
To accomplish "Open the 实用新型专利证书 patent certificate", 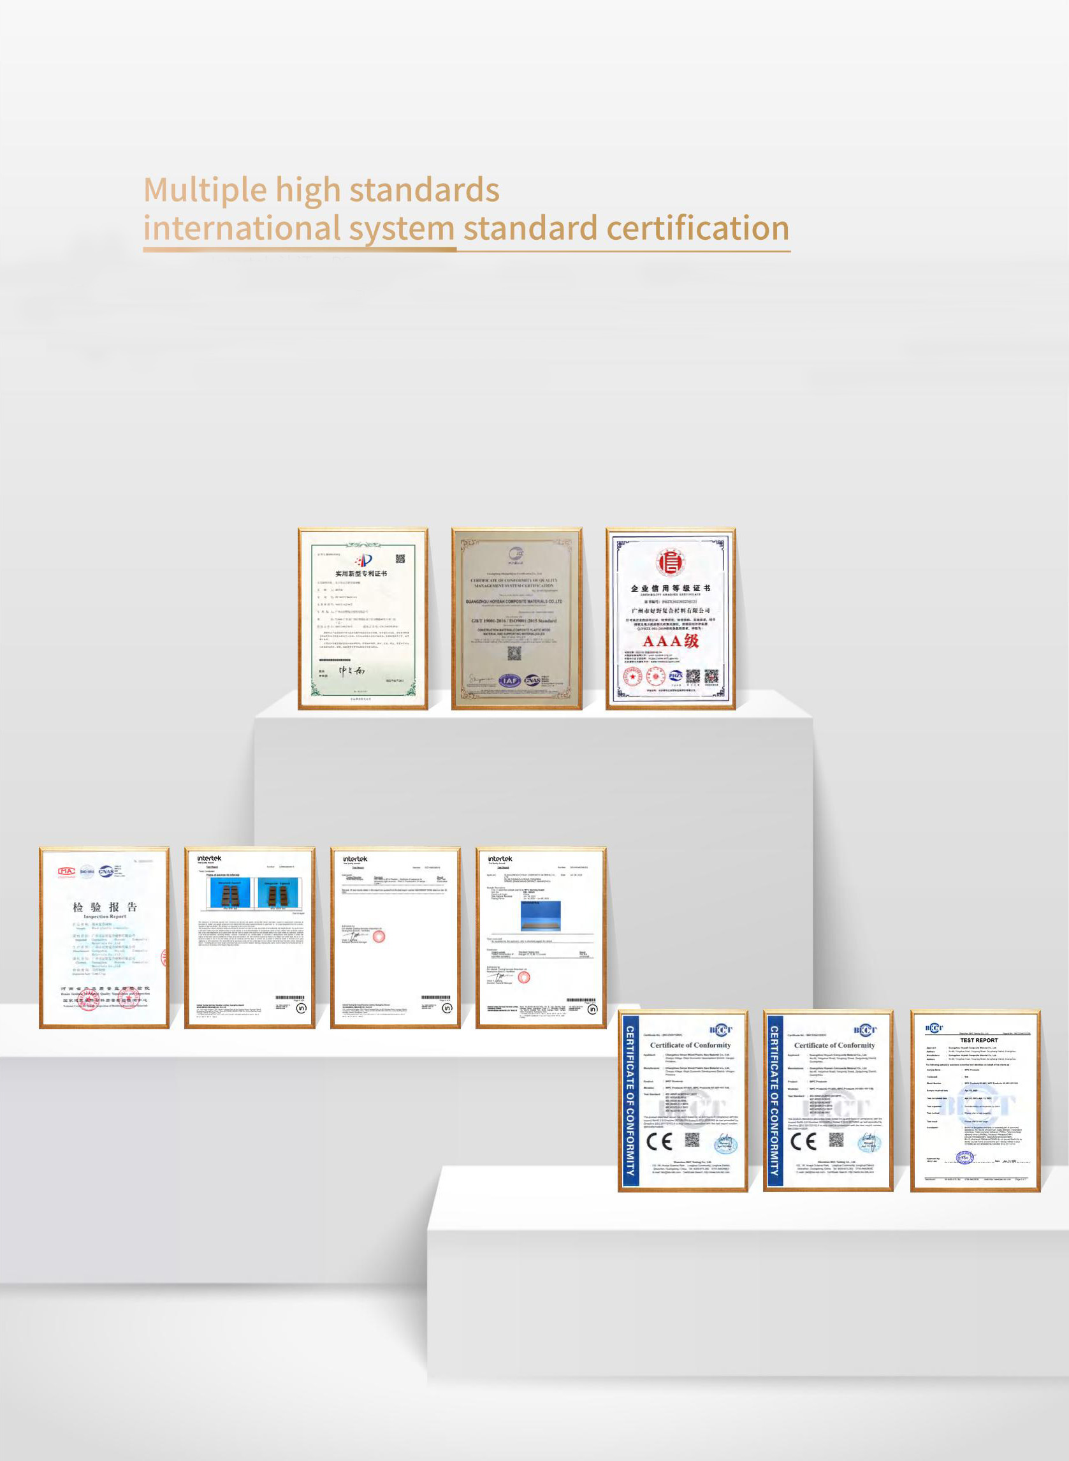I will click(362, 619).
